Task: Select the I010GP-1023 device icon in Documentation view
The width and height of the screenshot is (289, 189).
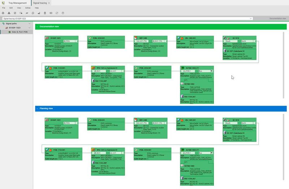Action: tap(47, 38)
